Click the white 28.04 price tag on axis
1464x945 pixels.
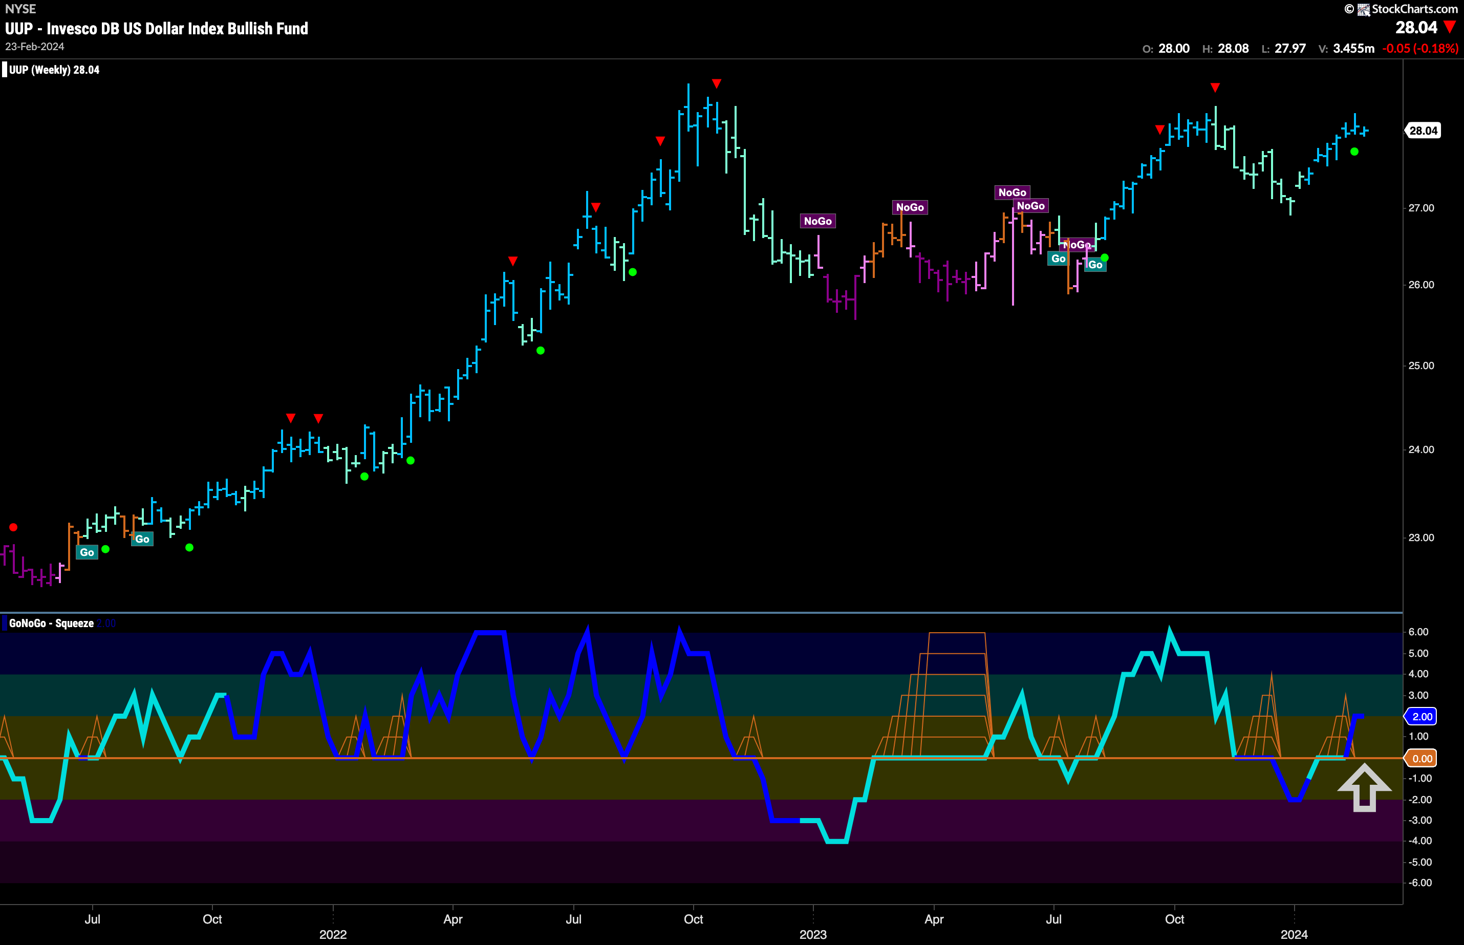(x=1423, y=131)
